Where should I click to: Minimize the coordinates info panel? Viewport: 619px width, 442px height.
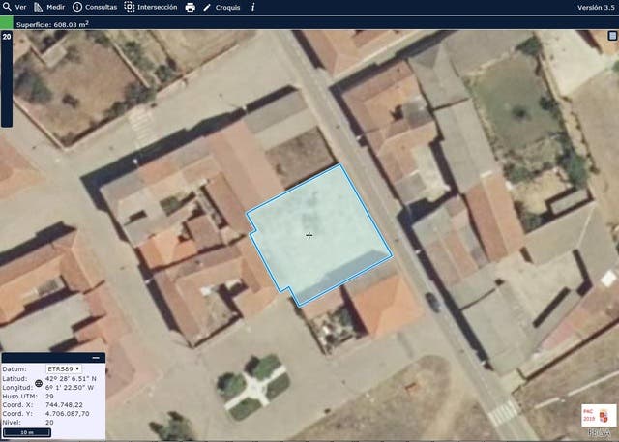[96, 358]
